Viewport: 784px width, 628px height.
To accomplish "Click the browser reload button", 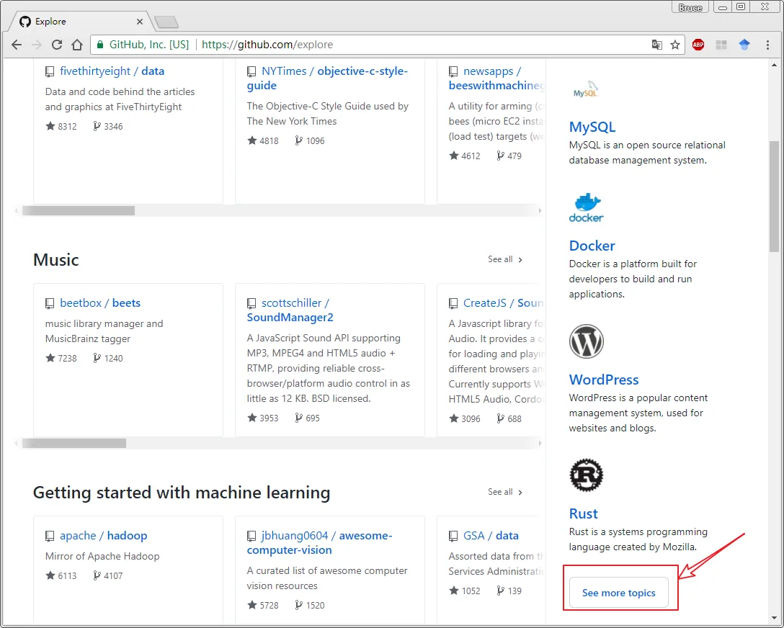I will (57, 45).
